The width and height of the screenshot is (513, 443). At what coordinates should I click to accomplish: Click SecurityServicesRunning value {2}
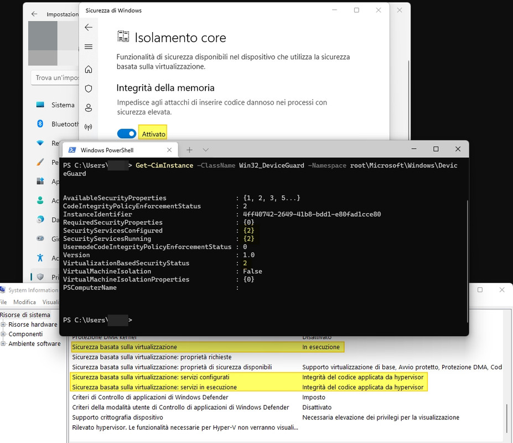click(x=248, y=239)
